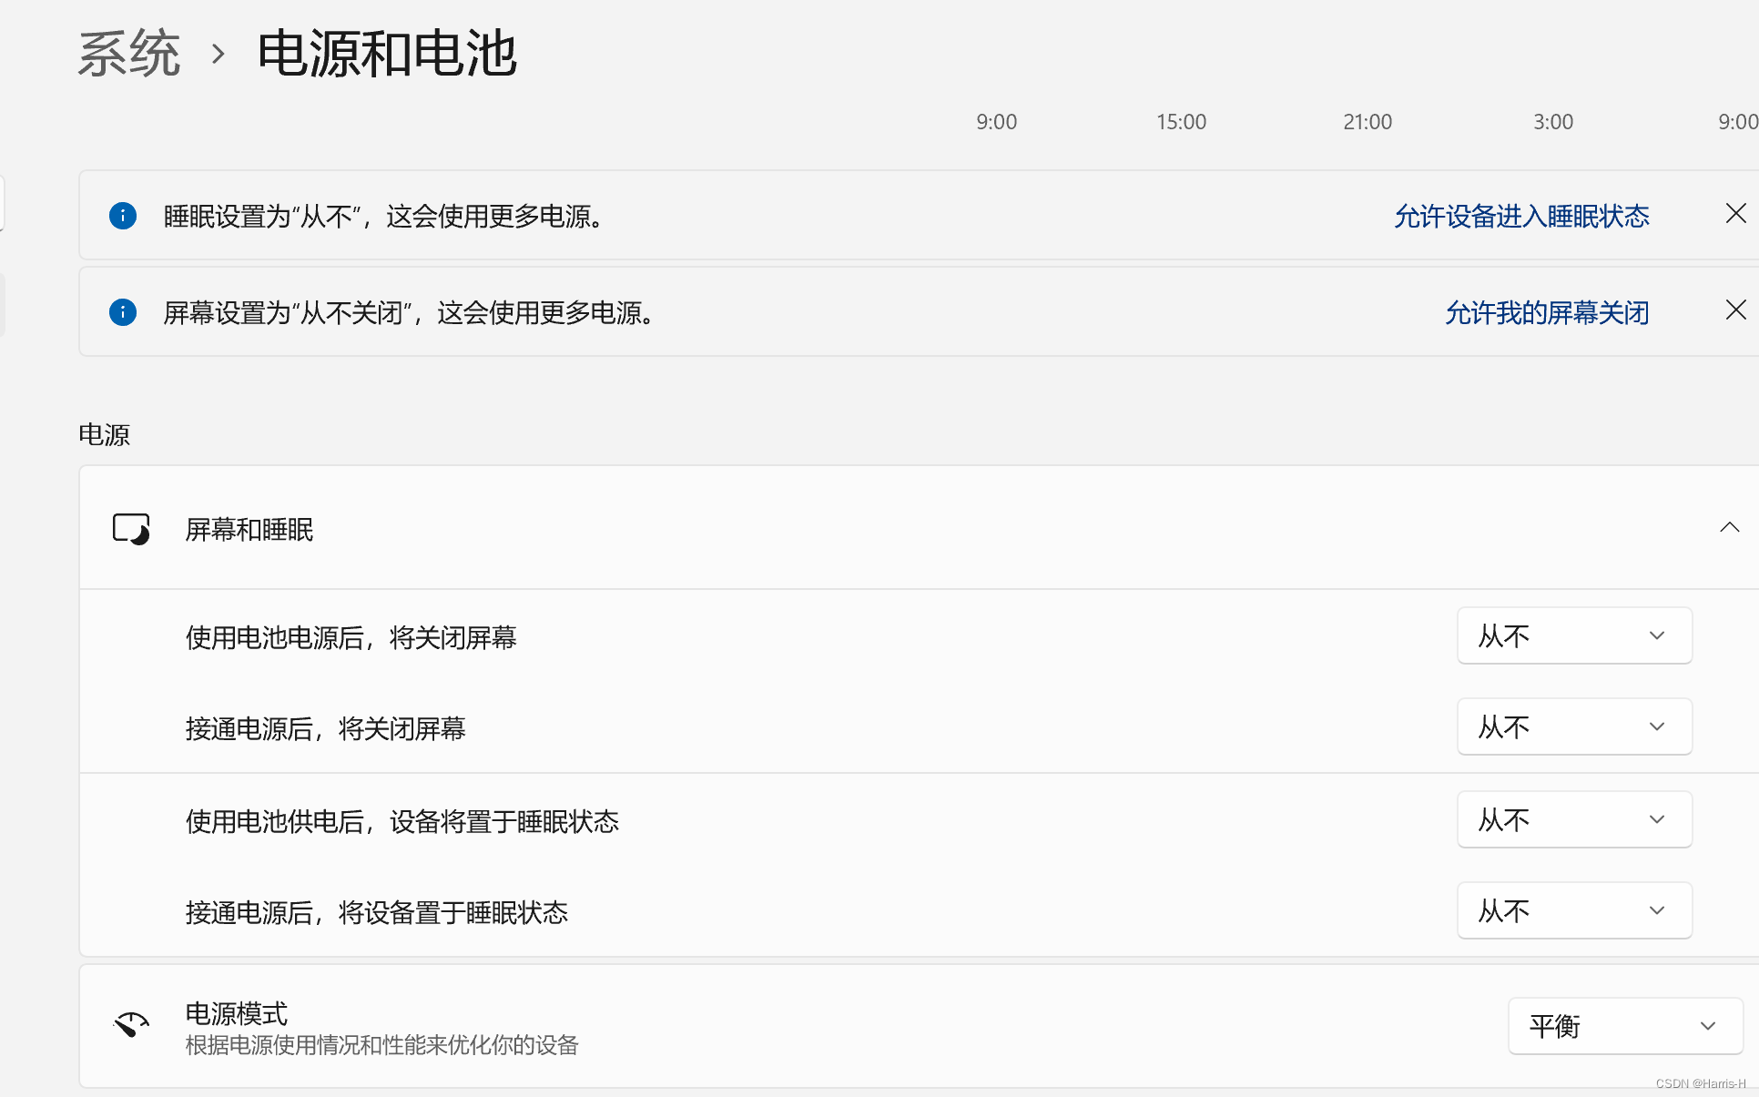This screenshot has width=1759, height=1097.
Task: Open battery screen-off time dropdown
Action: pos(1574,635)
